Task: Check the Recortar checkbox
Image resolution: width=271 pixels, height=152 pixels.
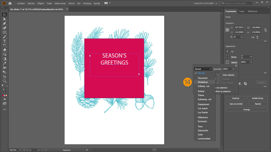Action: tap(221, 79)
